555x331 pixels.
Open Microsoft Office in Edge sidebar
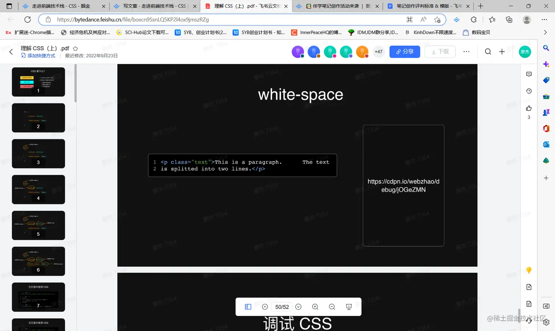[x=546, y=128]
